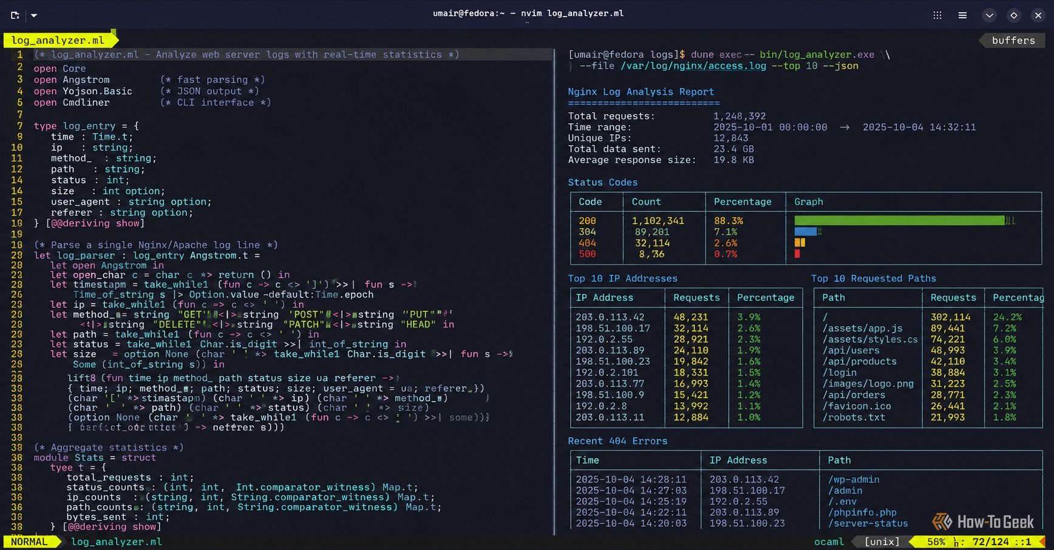The height and width of the screenshot is (550, 1054).
Task: Click the buffers label at top right
Action: coord(1013,40)
